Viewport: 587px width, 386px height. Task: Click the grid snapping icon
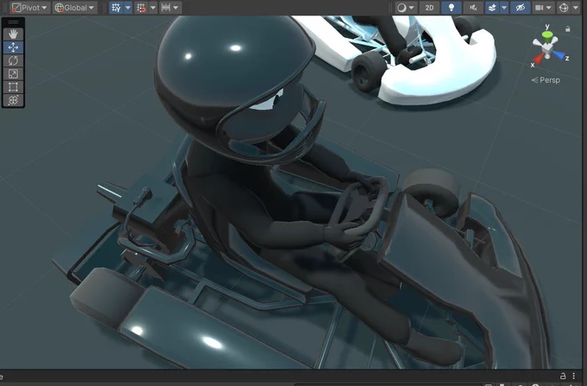tap(116, 8)
